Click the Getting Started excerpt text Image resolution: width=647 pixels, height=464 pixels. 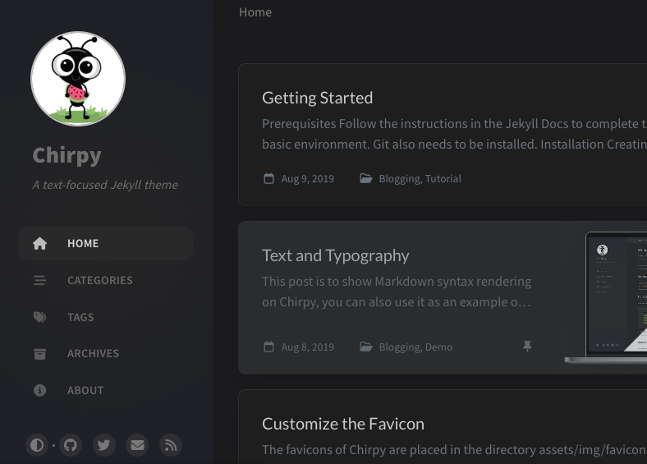[454, 134]
